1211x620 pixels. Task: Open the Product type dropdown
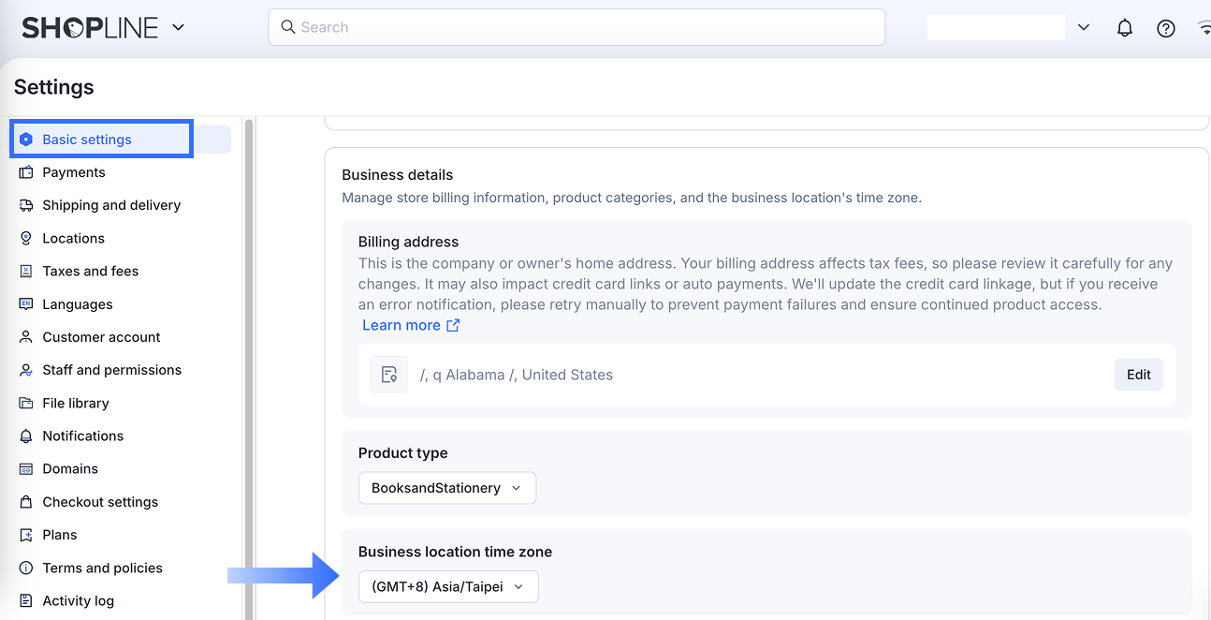pos(447,488)
